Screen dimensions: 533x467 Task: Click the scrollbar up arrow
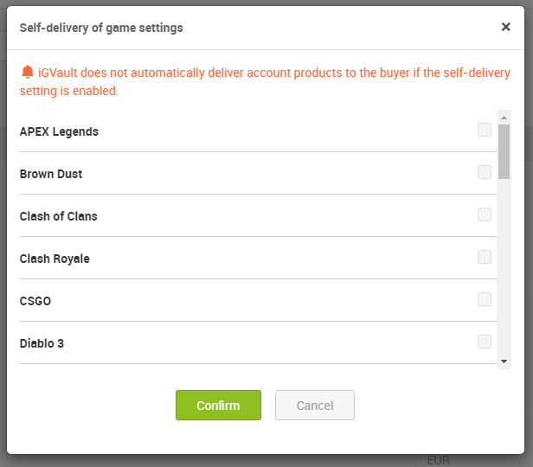(504, 117)
